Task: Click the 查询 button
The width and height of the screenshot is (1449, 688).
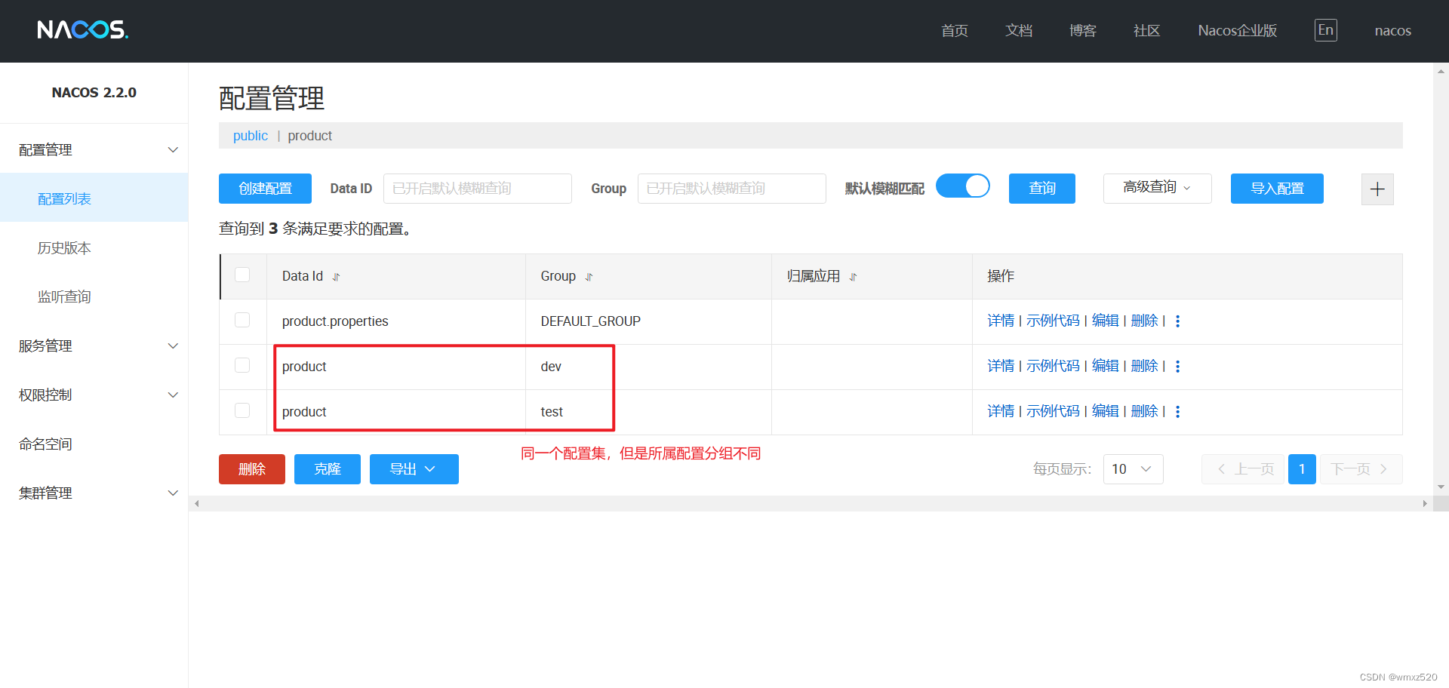Action: [x=1041, y=189]
